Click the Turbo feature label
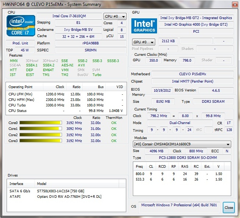This screenshot has height=218, width=240. [97, 75]
